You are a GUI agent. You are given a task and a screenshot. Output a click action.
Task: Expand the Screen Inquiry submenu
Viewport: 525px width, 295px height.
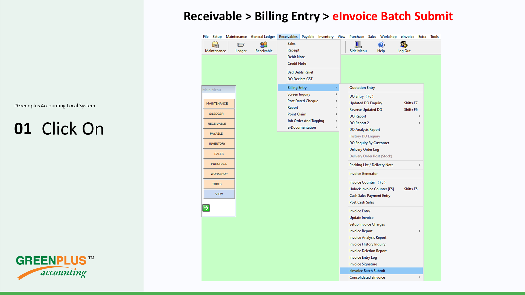(308, 94)
